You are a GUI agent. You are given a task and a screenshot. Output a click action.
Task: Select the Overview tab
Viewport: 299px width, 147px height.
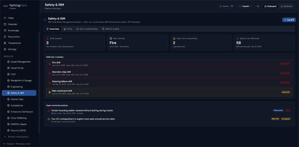point(52,29)
